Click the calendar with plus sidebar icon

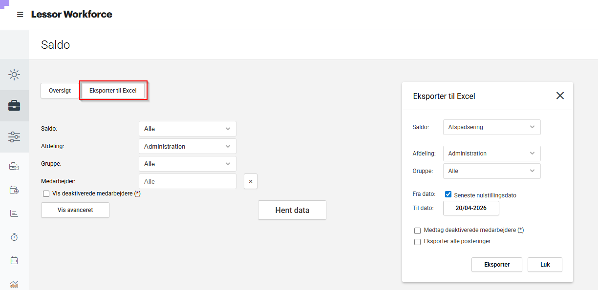click(14, 190)
